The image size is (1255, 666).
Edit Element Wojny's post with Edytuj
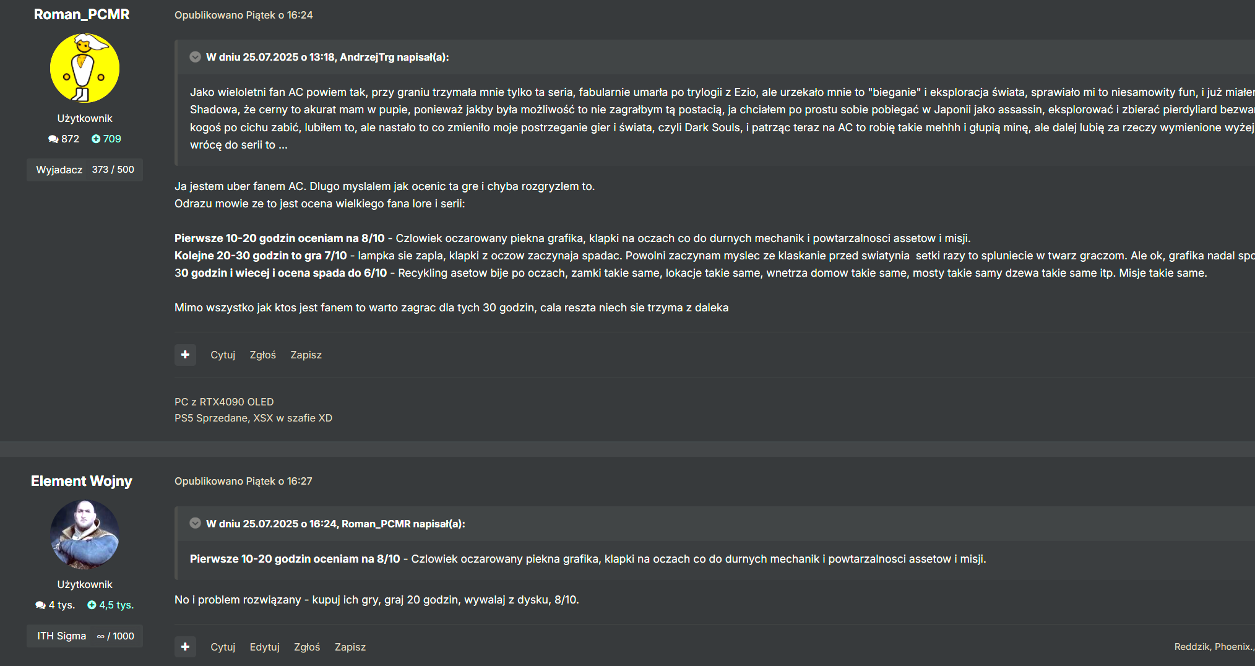click(x=264, y=647)
